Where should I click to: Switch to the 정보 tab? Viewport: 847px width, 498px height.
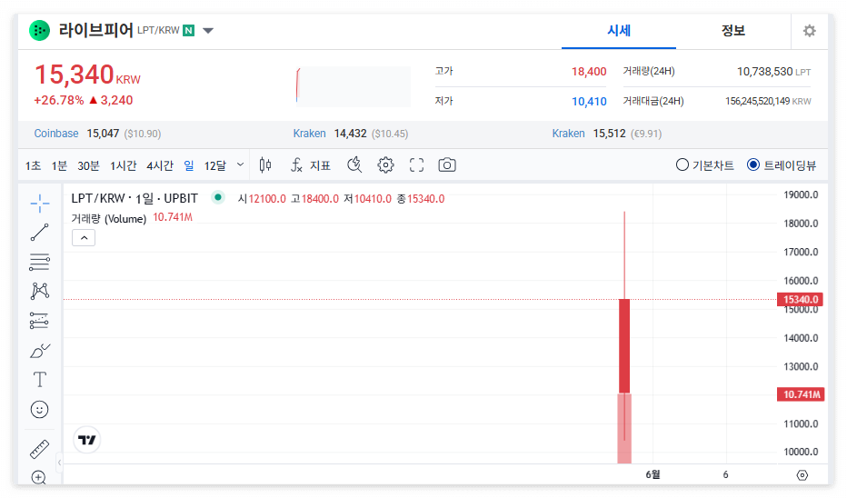pos(733,31)
